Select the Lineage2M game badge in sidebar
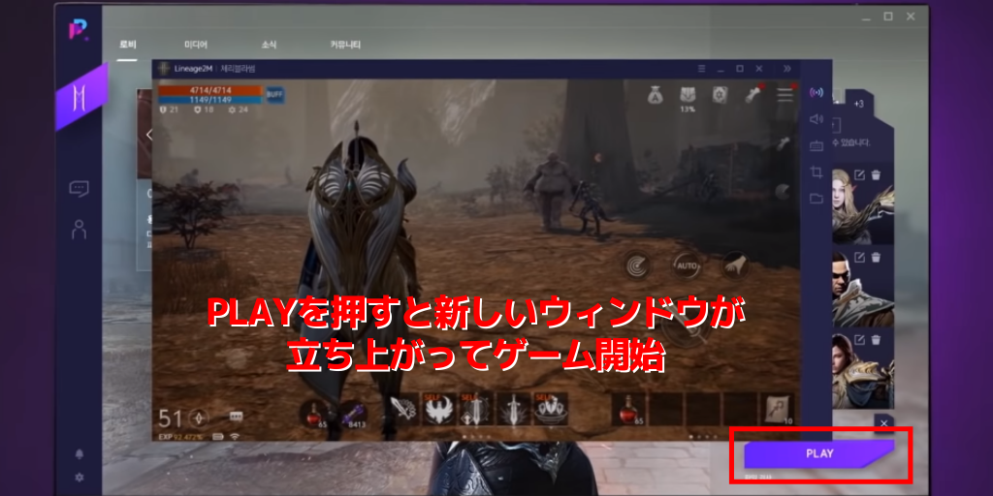This screenshot has width=993, height=496. (80, 97)
